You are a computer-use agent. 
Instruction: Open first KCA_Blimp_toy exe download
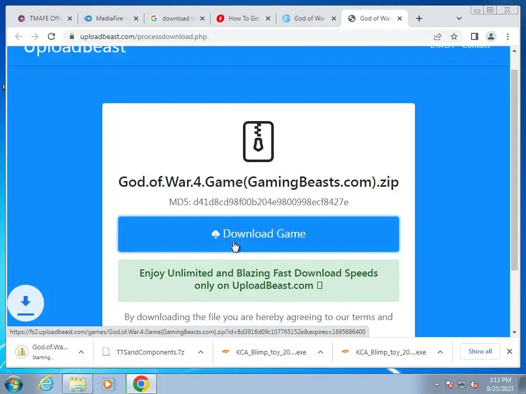pyautogui.click(x=265, y=352)
